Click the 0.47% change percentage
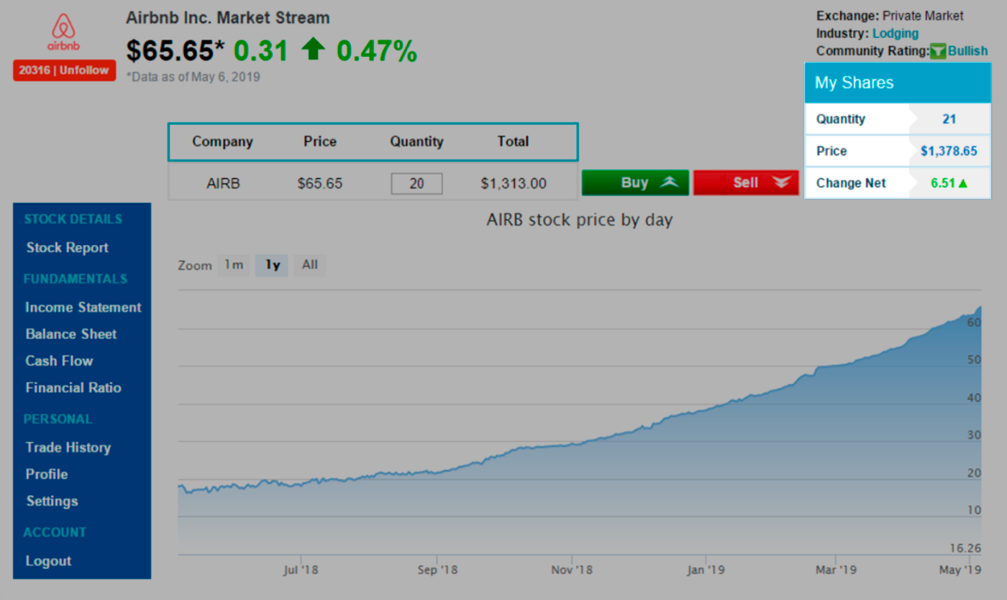Viewport: 1007px width, 600px height. click(x=377, y=50)
